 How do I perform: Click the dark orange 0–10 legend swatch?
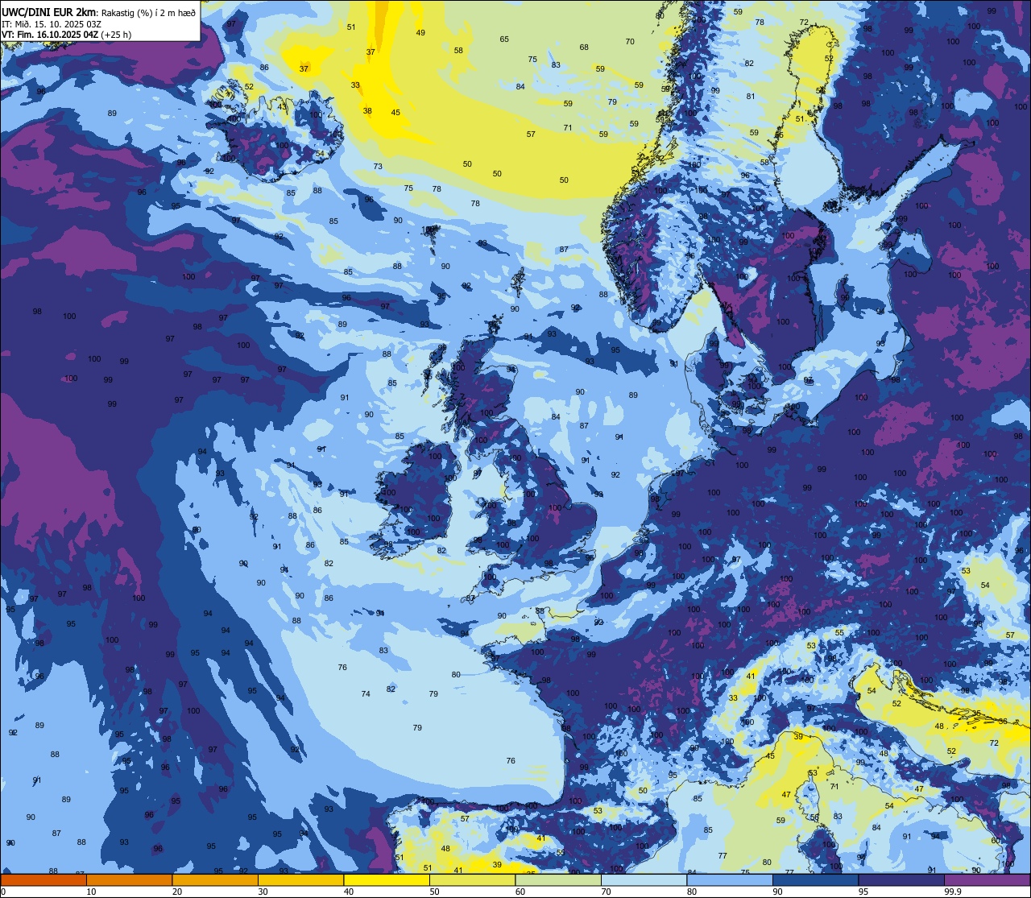click(43, 880)
